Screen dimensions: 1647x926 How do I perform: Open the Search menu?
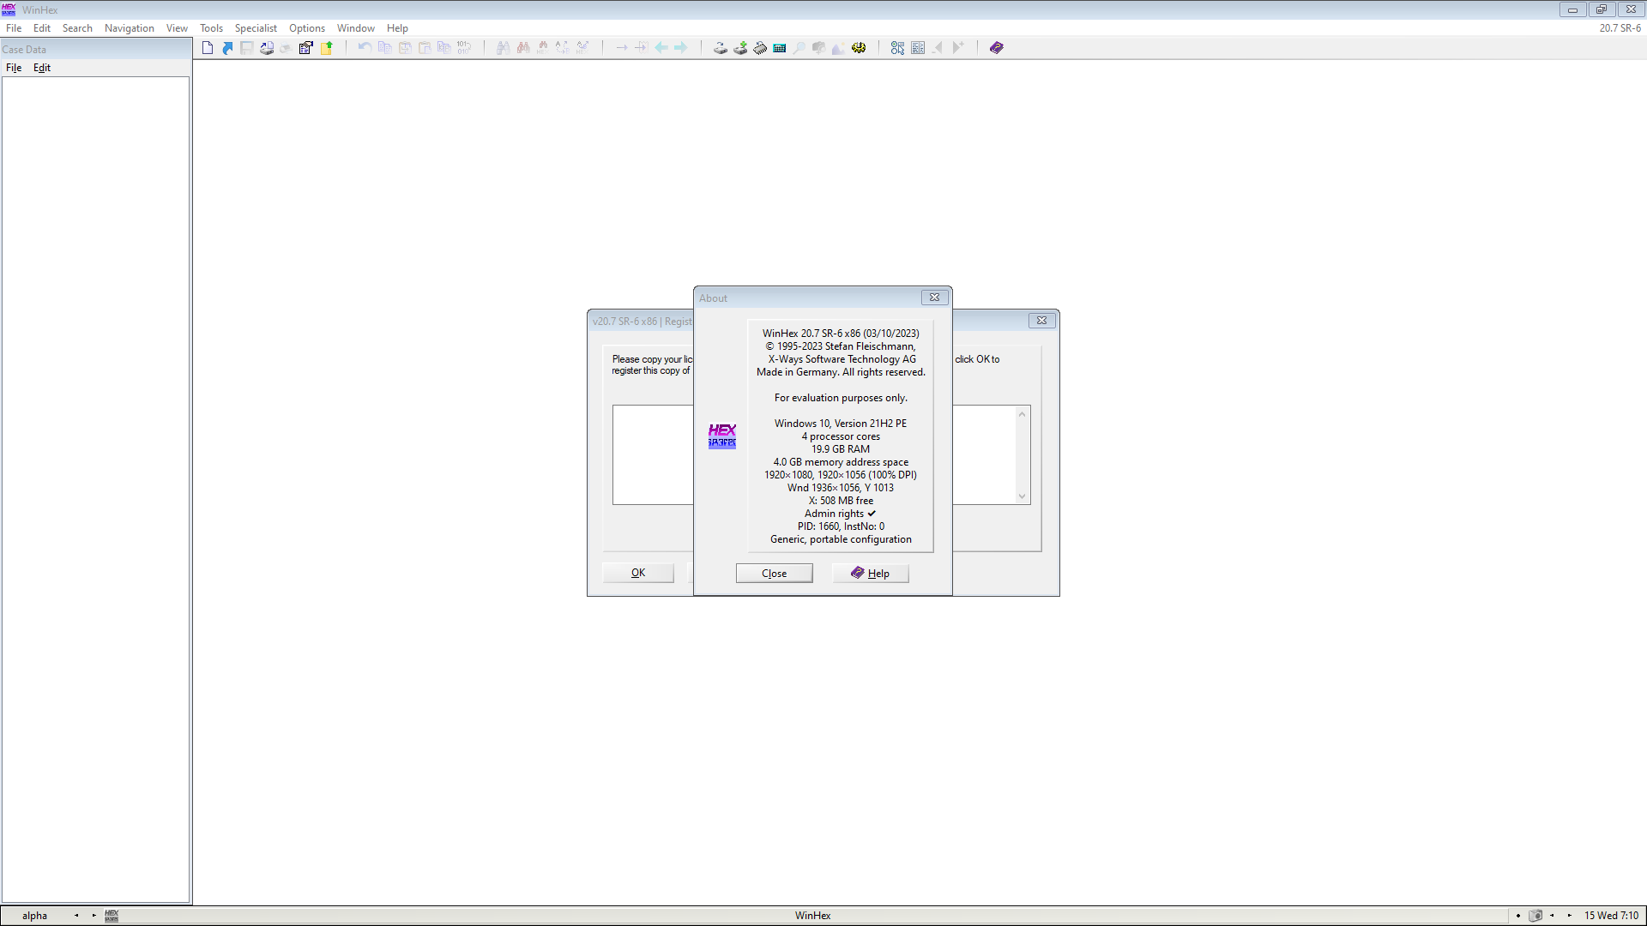click(77, 28)
